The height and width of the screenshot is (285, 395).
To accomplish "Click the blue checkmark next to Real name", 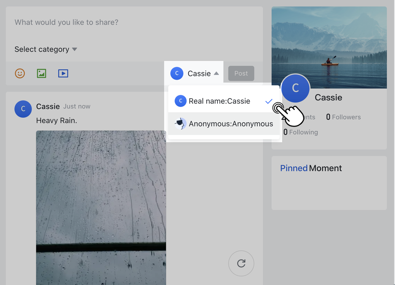I will 269,101.
